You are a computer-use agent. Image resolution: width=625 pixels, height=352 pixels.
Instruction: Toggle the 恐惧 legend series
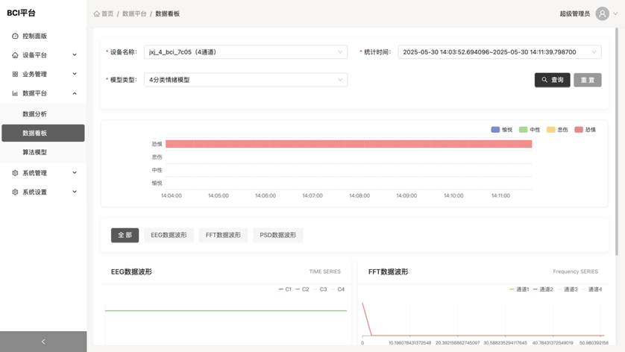click(x=585, y=130)
